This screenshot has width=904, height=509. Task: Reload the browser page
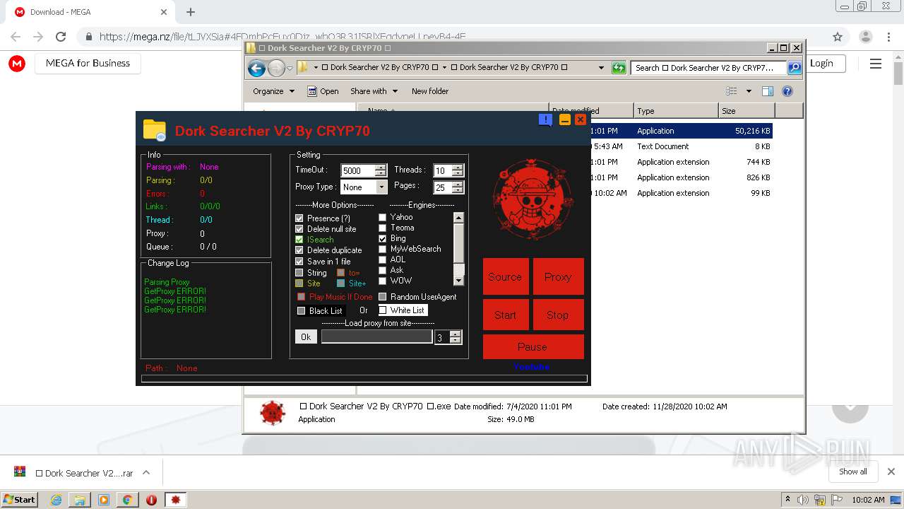61,37
